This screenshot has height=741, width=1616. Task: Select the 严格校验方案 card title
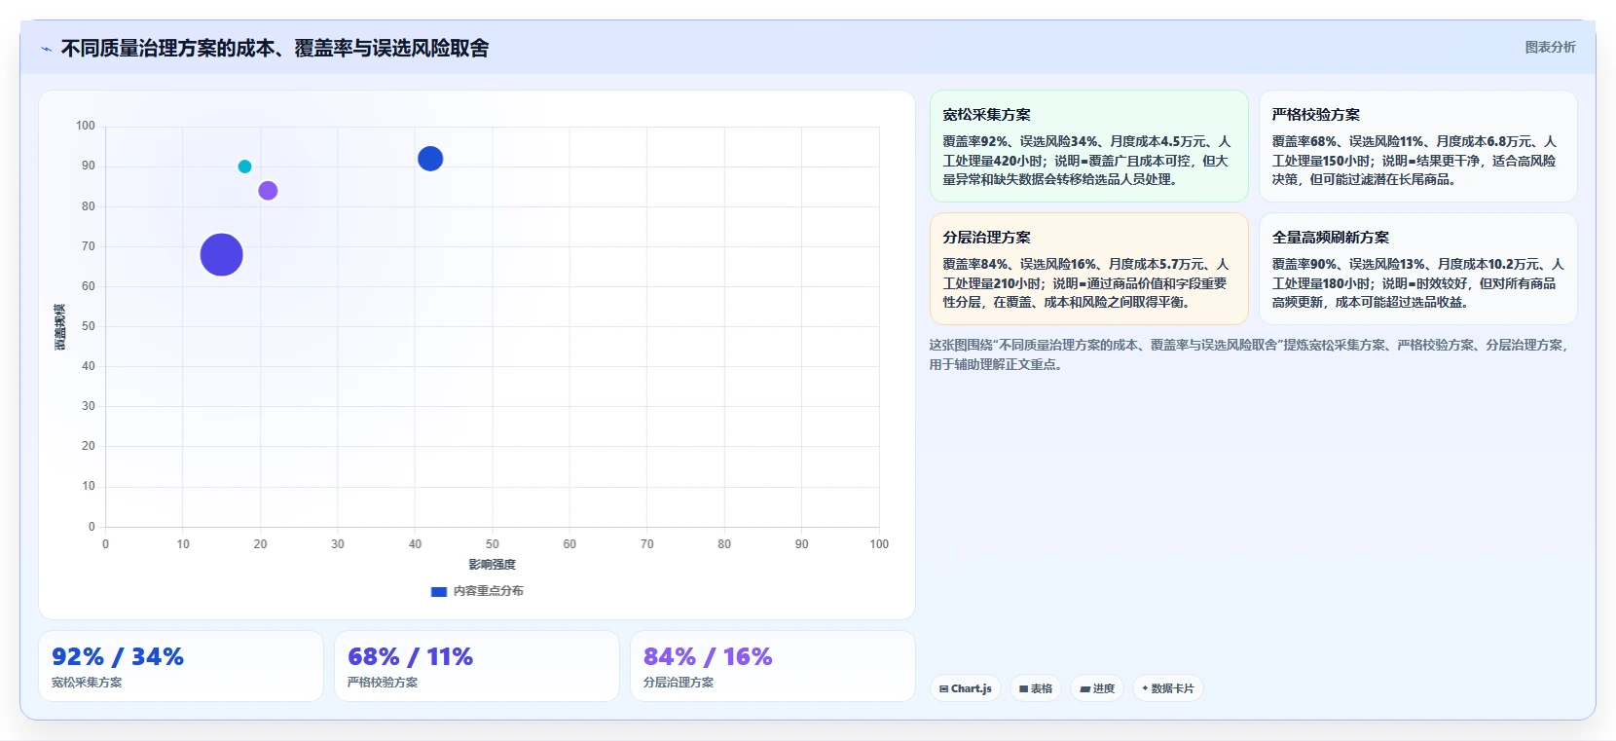(1315, 115)
